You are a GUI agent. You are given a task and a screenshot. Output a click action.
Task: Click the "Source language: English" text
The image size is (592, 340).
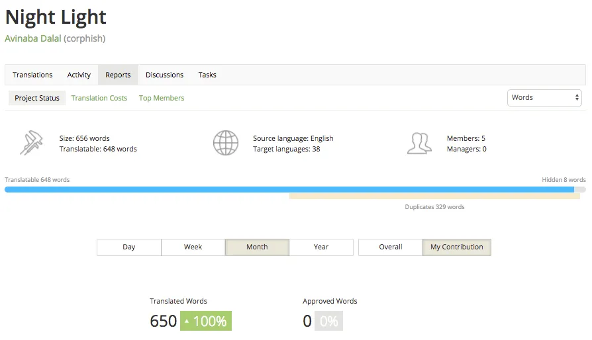point(293,138)
